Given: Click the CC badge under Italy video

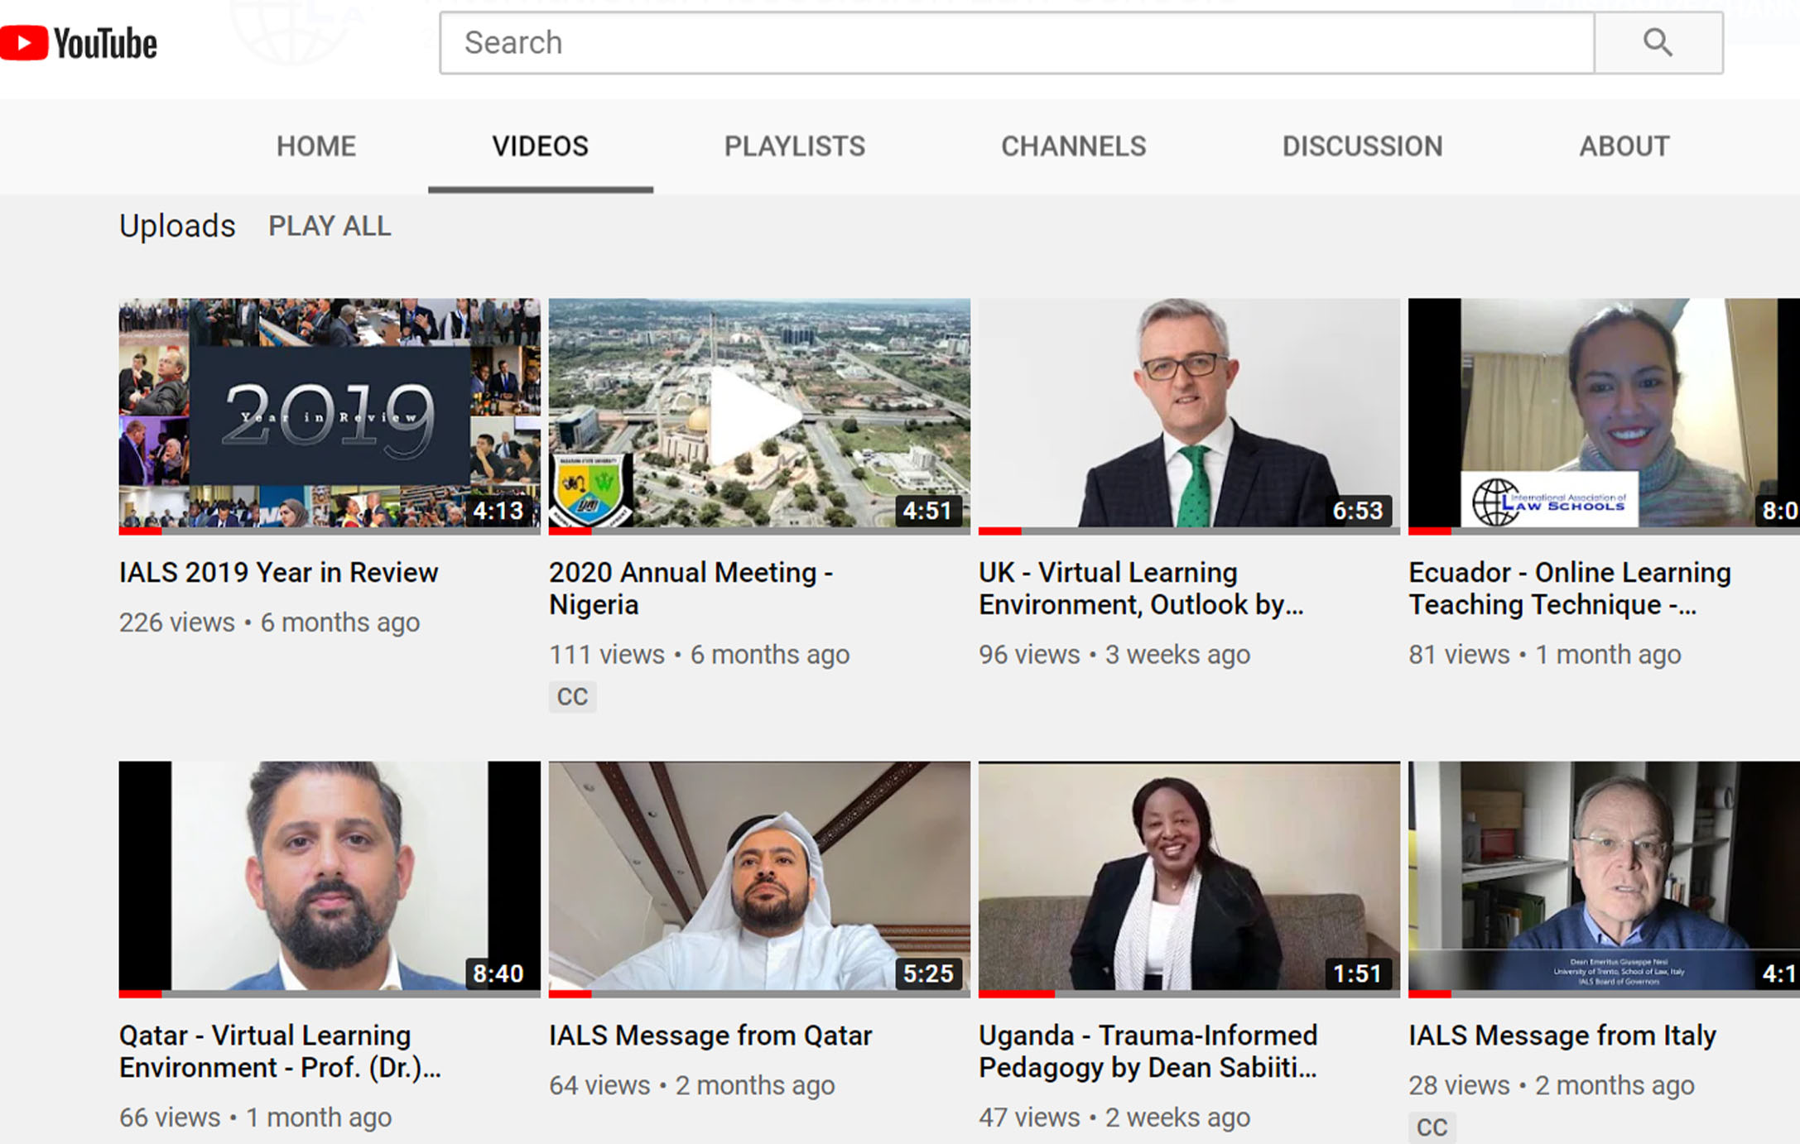Looking at the screenshot, I should click(1432, 1127).
